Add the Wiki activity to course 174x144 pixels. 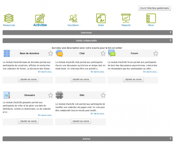(x=81, y=121)
